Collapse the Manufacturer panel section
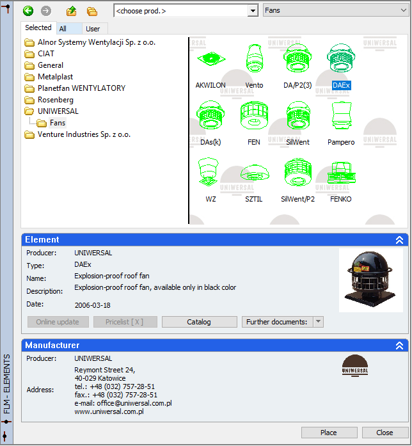412x446 pixels. pyautogui.click(x=399, y=346)
